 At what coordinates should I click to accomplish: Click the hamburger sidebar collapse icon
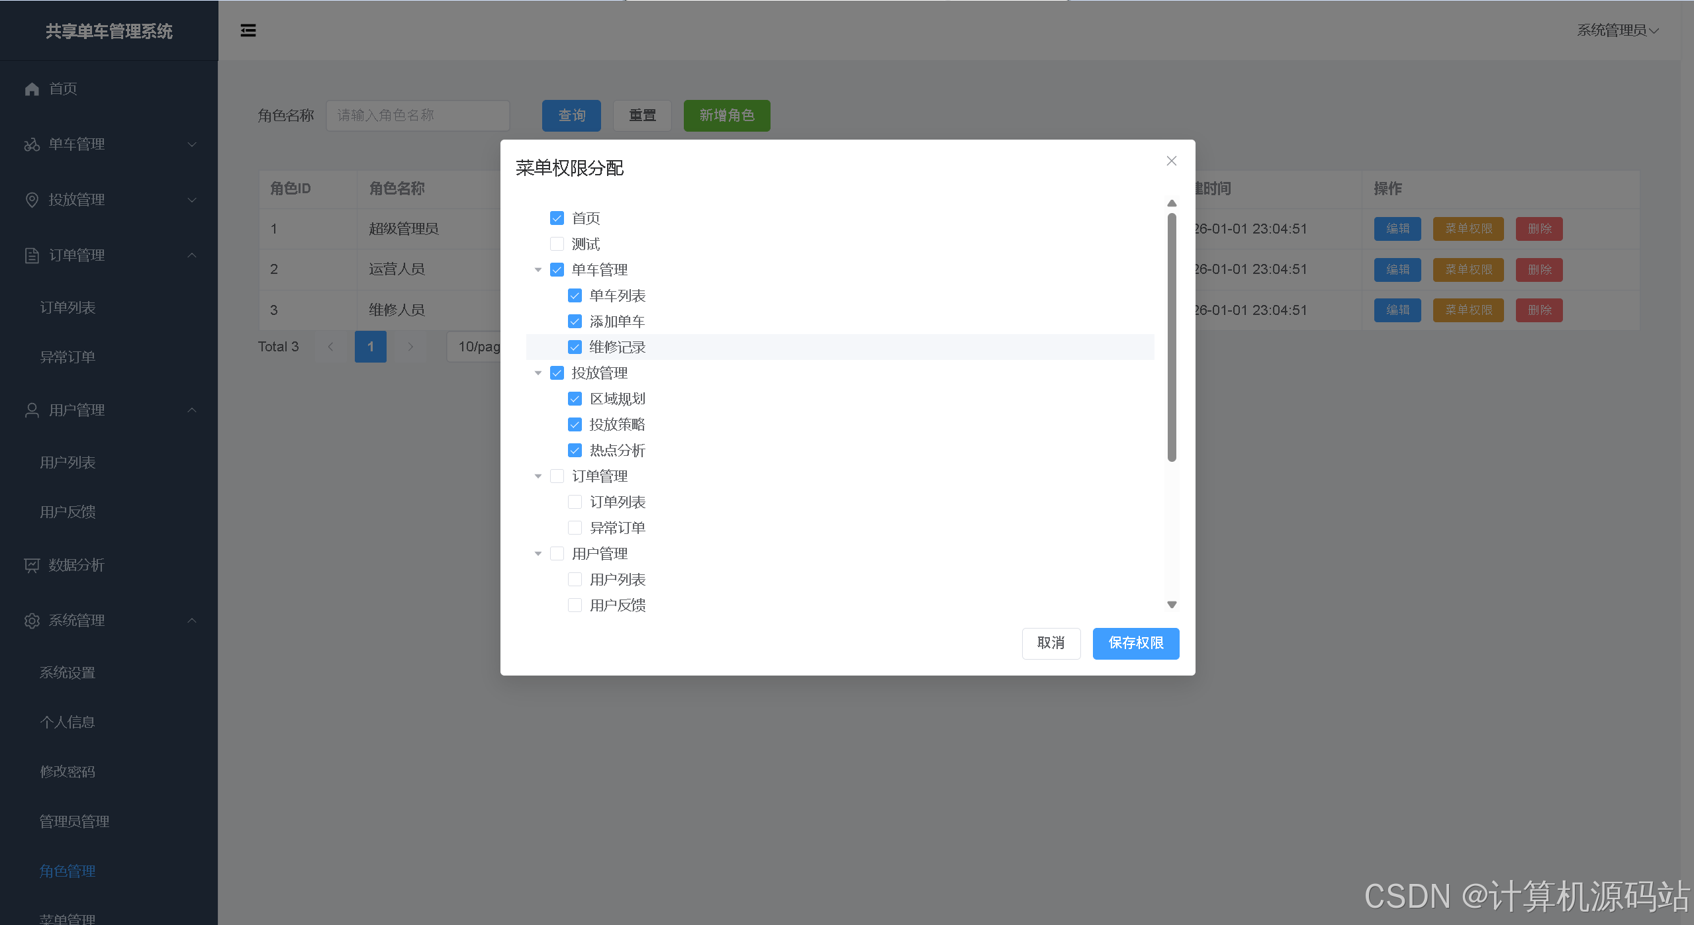(248, 30)
